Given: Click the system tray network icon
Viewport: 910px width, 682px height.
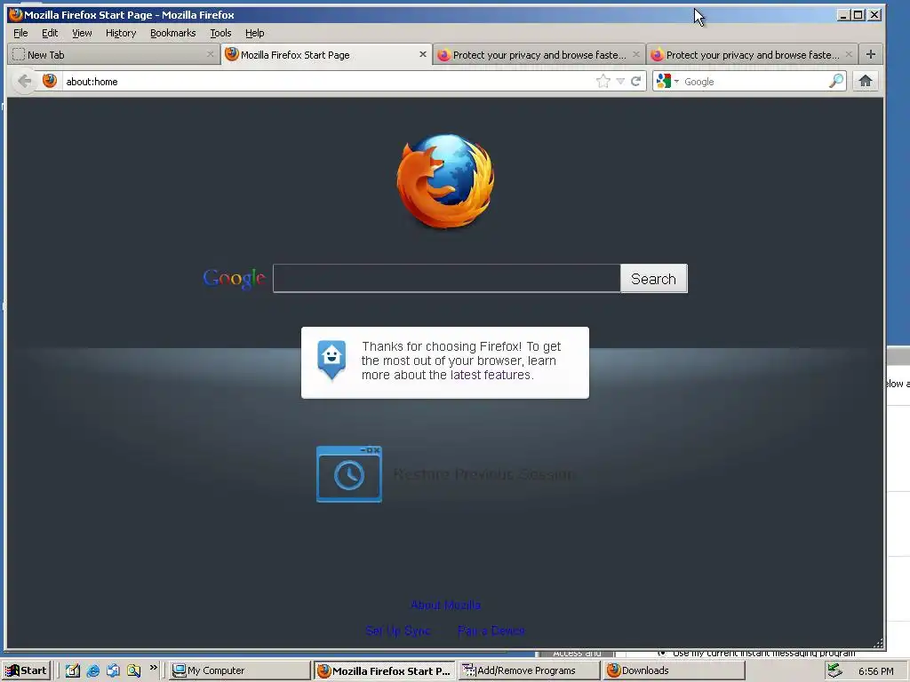Looking at the screenshot, I should (x=834, y=670).
